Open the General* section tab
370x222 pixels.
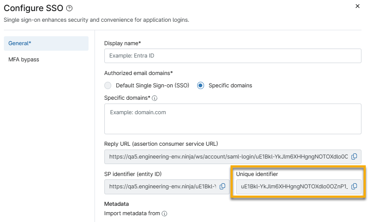click(46, 43)
